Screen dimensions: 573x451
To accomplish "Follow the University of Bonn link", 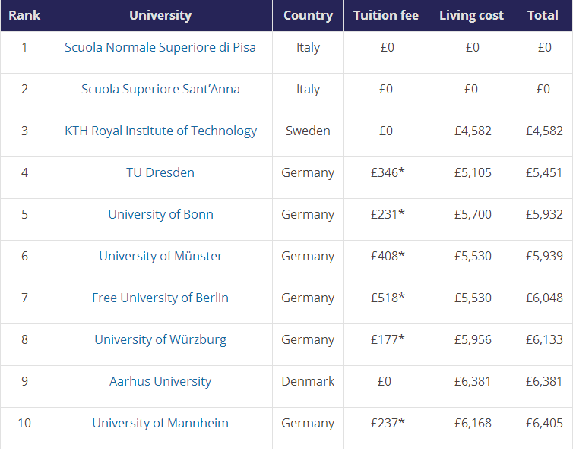I will click(160, 214).
